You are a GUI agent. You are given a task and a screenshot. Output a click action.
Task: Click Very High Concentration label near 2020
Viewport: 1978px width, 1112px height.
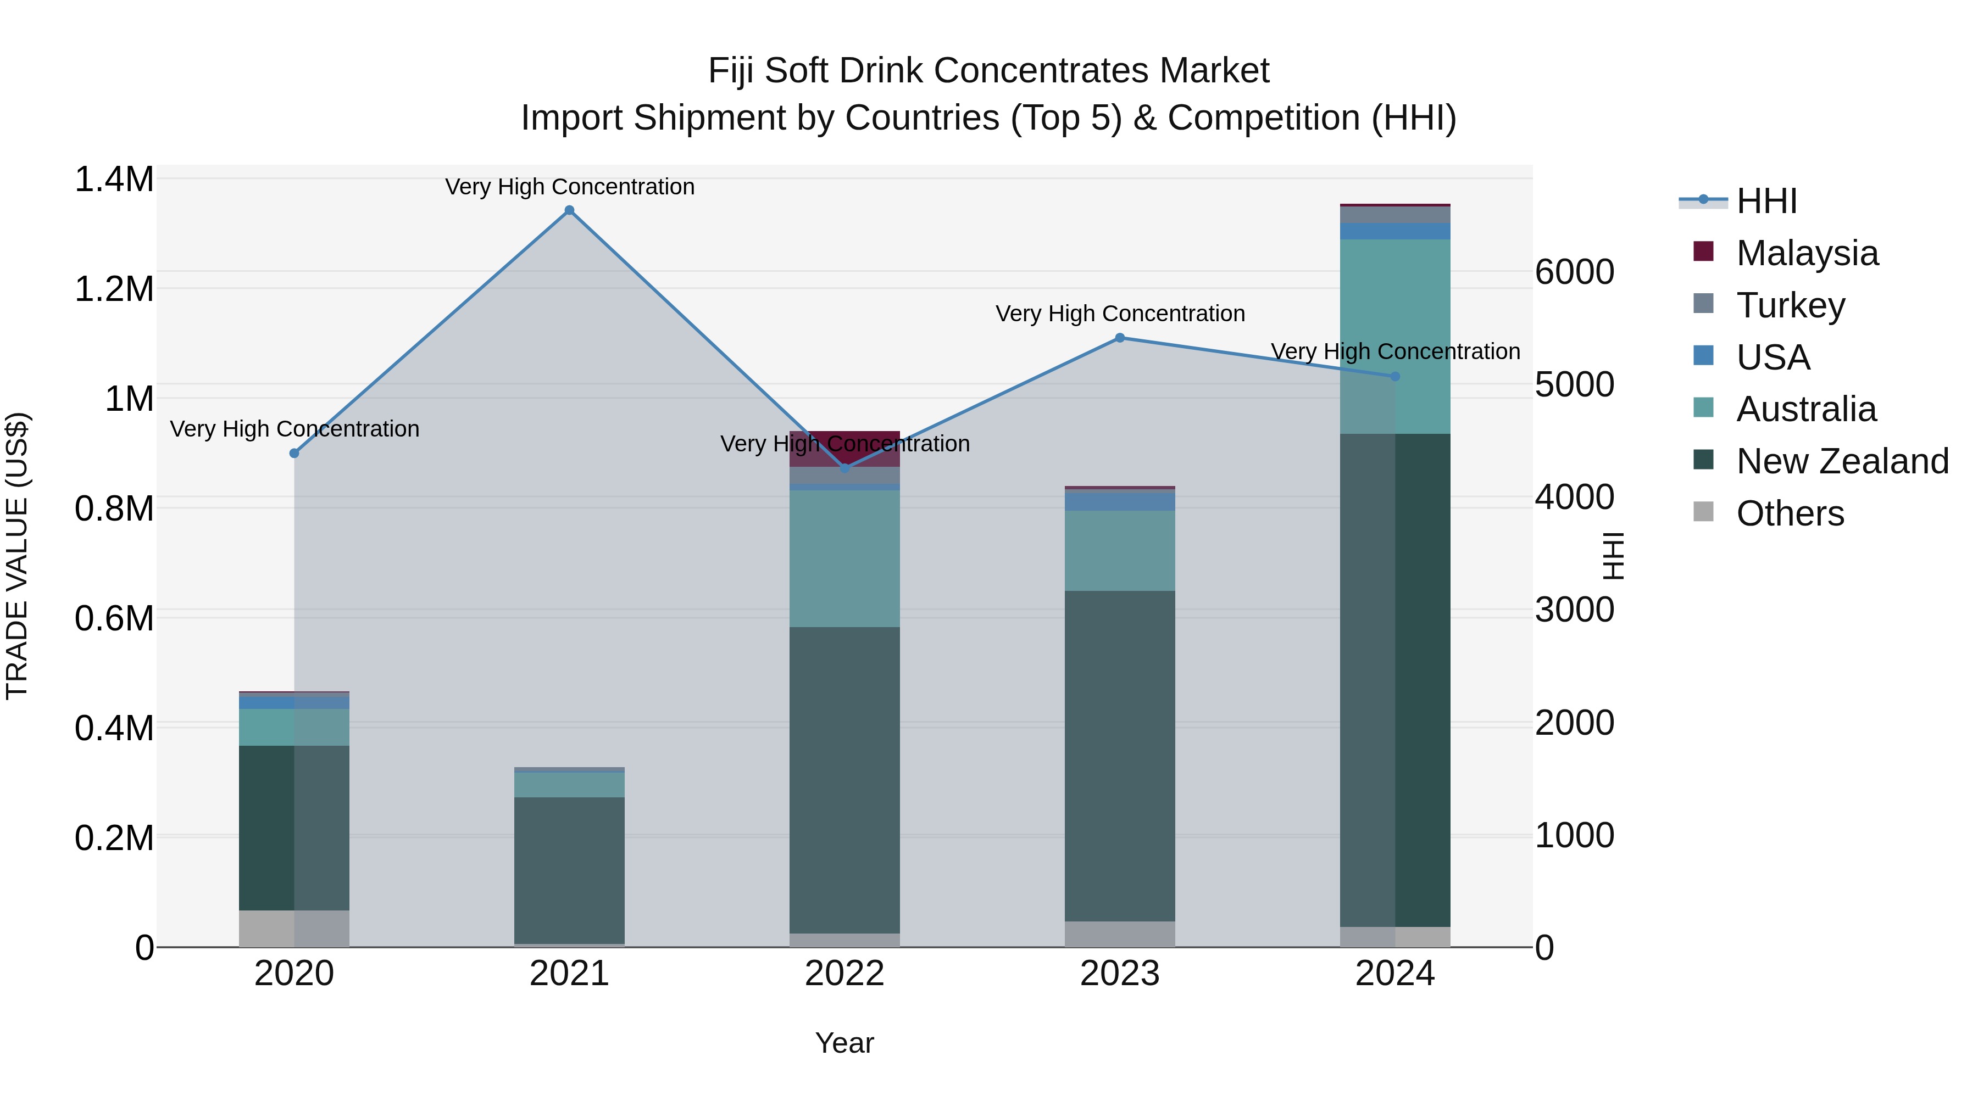point(295,428)
